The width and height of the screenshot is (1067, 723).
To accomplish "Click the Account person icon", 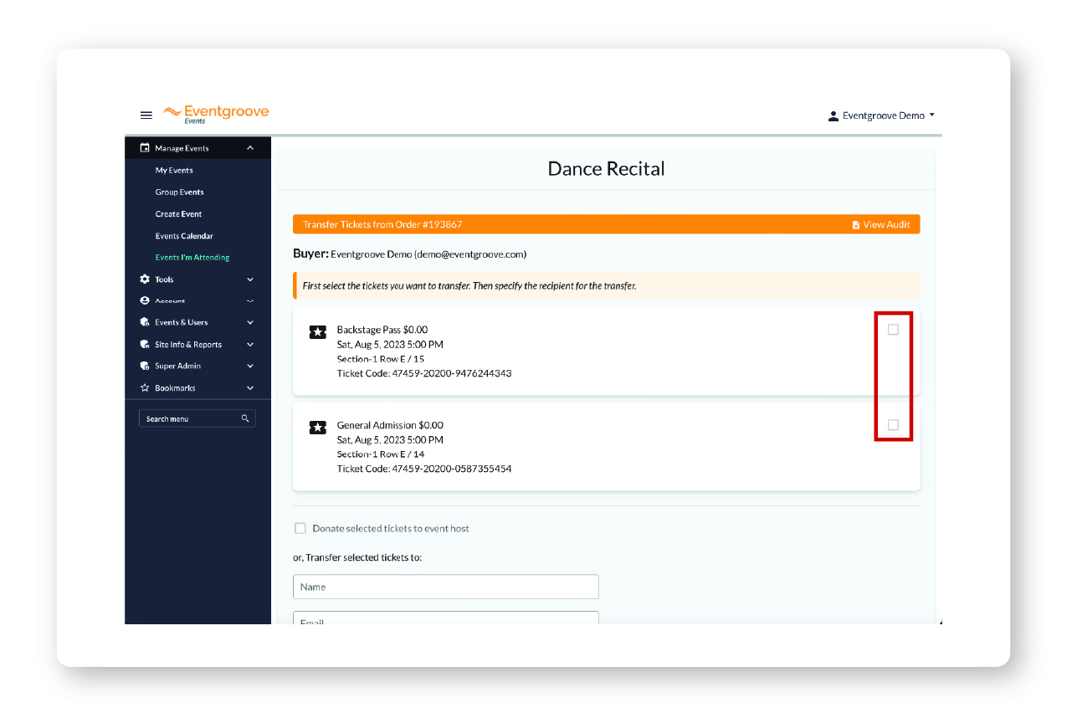I will (145, 300).
